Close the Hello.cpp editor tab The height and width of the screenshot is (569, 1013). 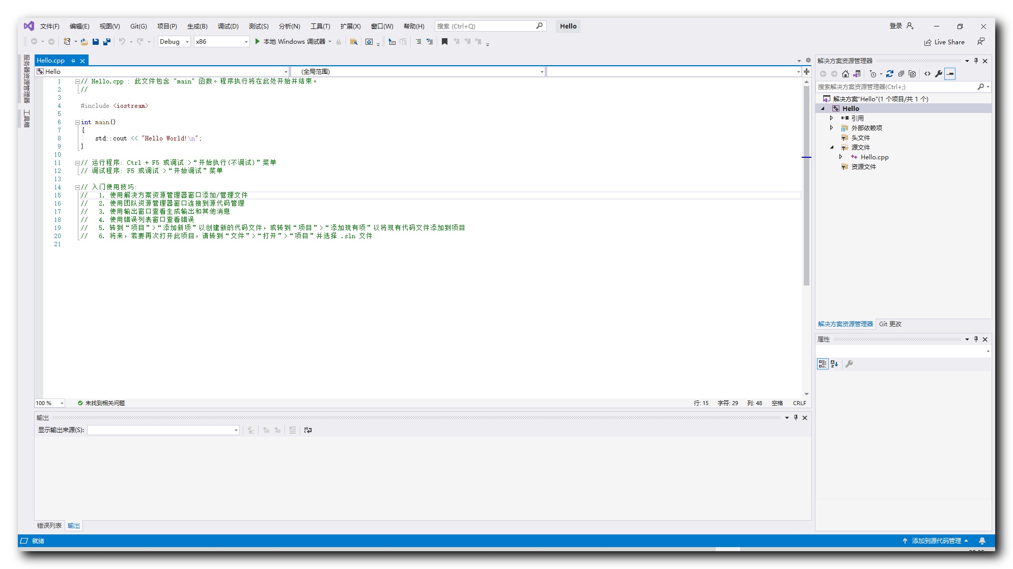tap(82, 61)
